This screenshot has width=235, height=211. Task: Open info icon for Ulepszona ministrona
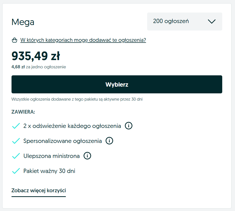pyautogui.click(x=87, y=156)
